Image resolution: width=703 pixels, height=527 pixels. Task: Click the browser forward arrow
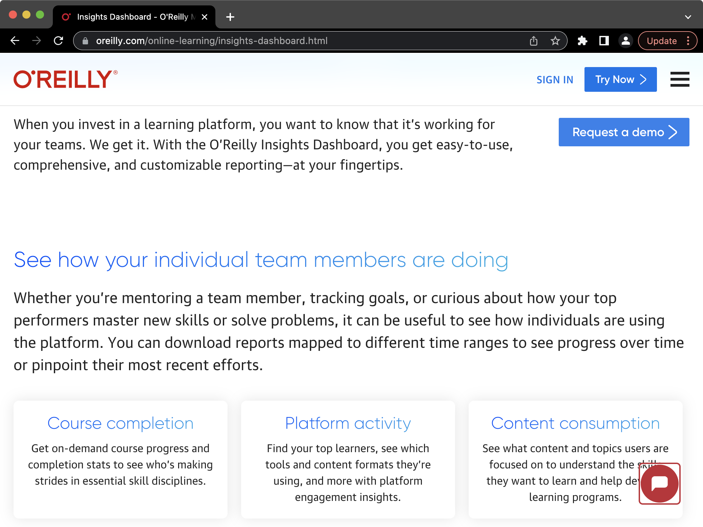click(37, 41)
